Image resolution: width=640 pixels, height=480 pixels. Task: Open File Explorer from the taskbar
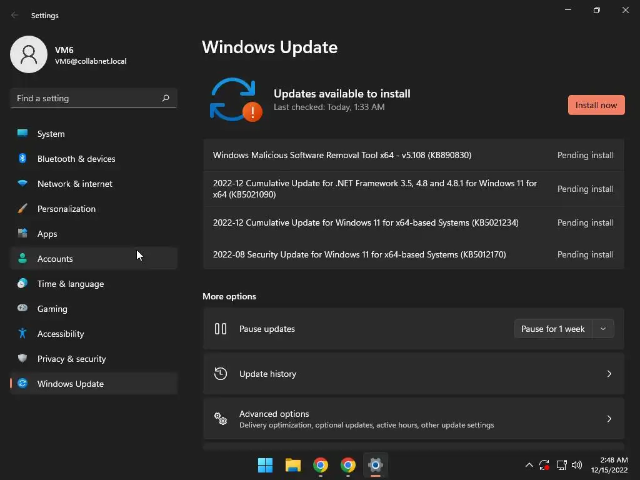[x=293, y=465]
